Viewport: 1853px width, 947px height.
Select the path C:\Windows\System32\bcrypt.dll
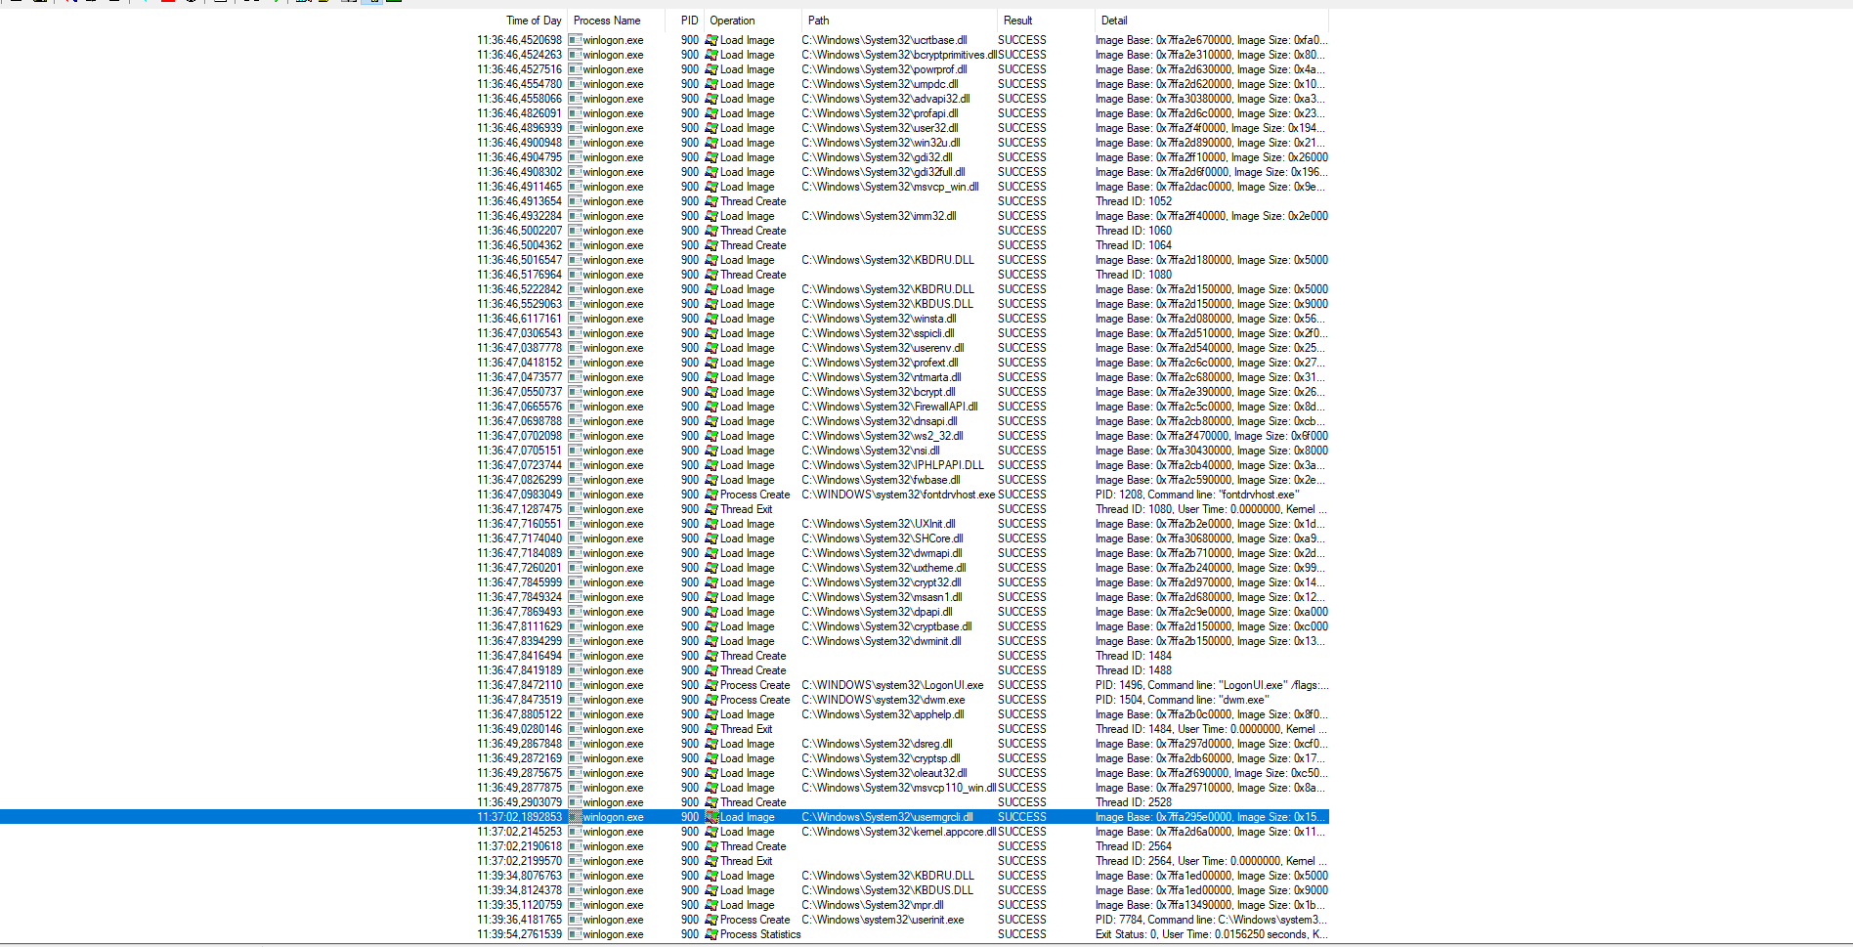pos(880,392)
